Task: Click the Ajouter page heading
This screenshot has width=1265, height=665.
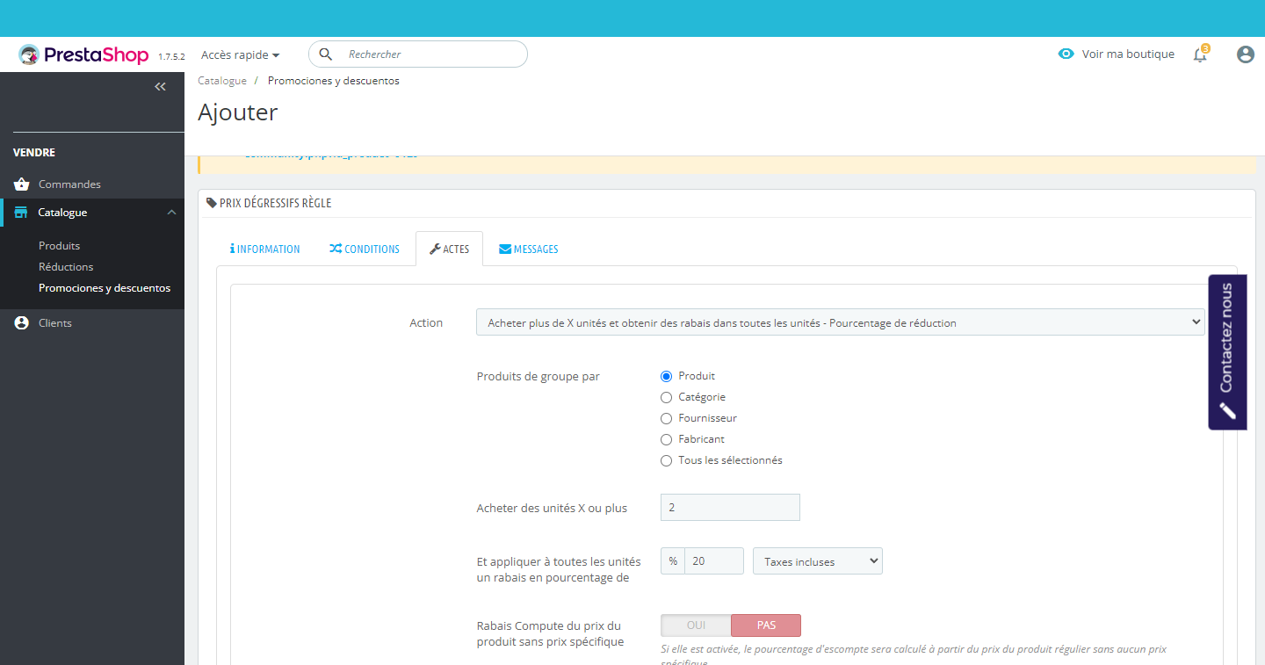Action: pyautogui.click(x=238, y=112)
